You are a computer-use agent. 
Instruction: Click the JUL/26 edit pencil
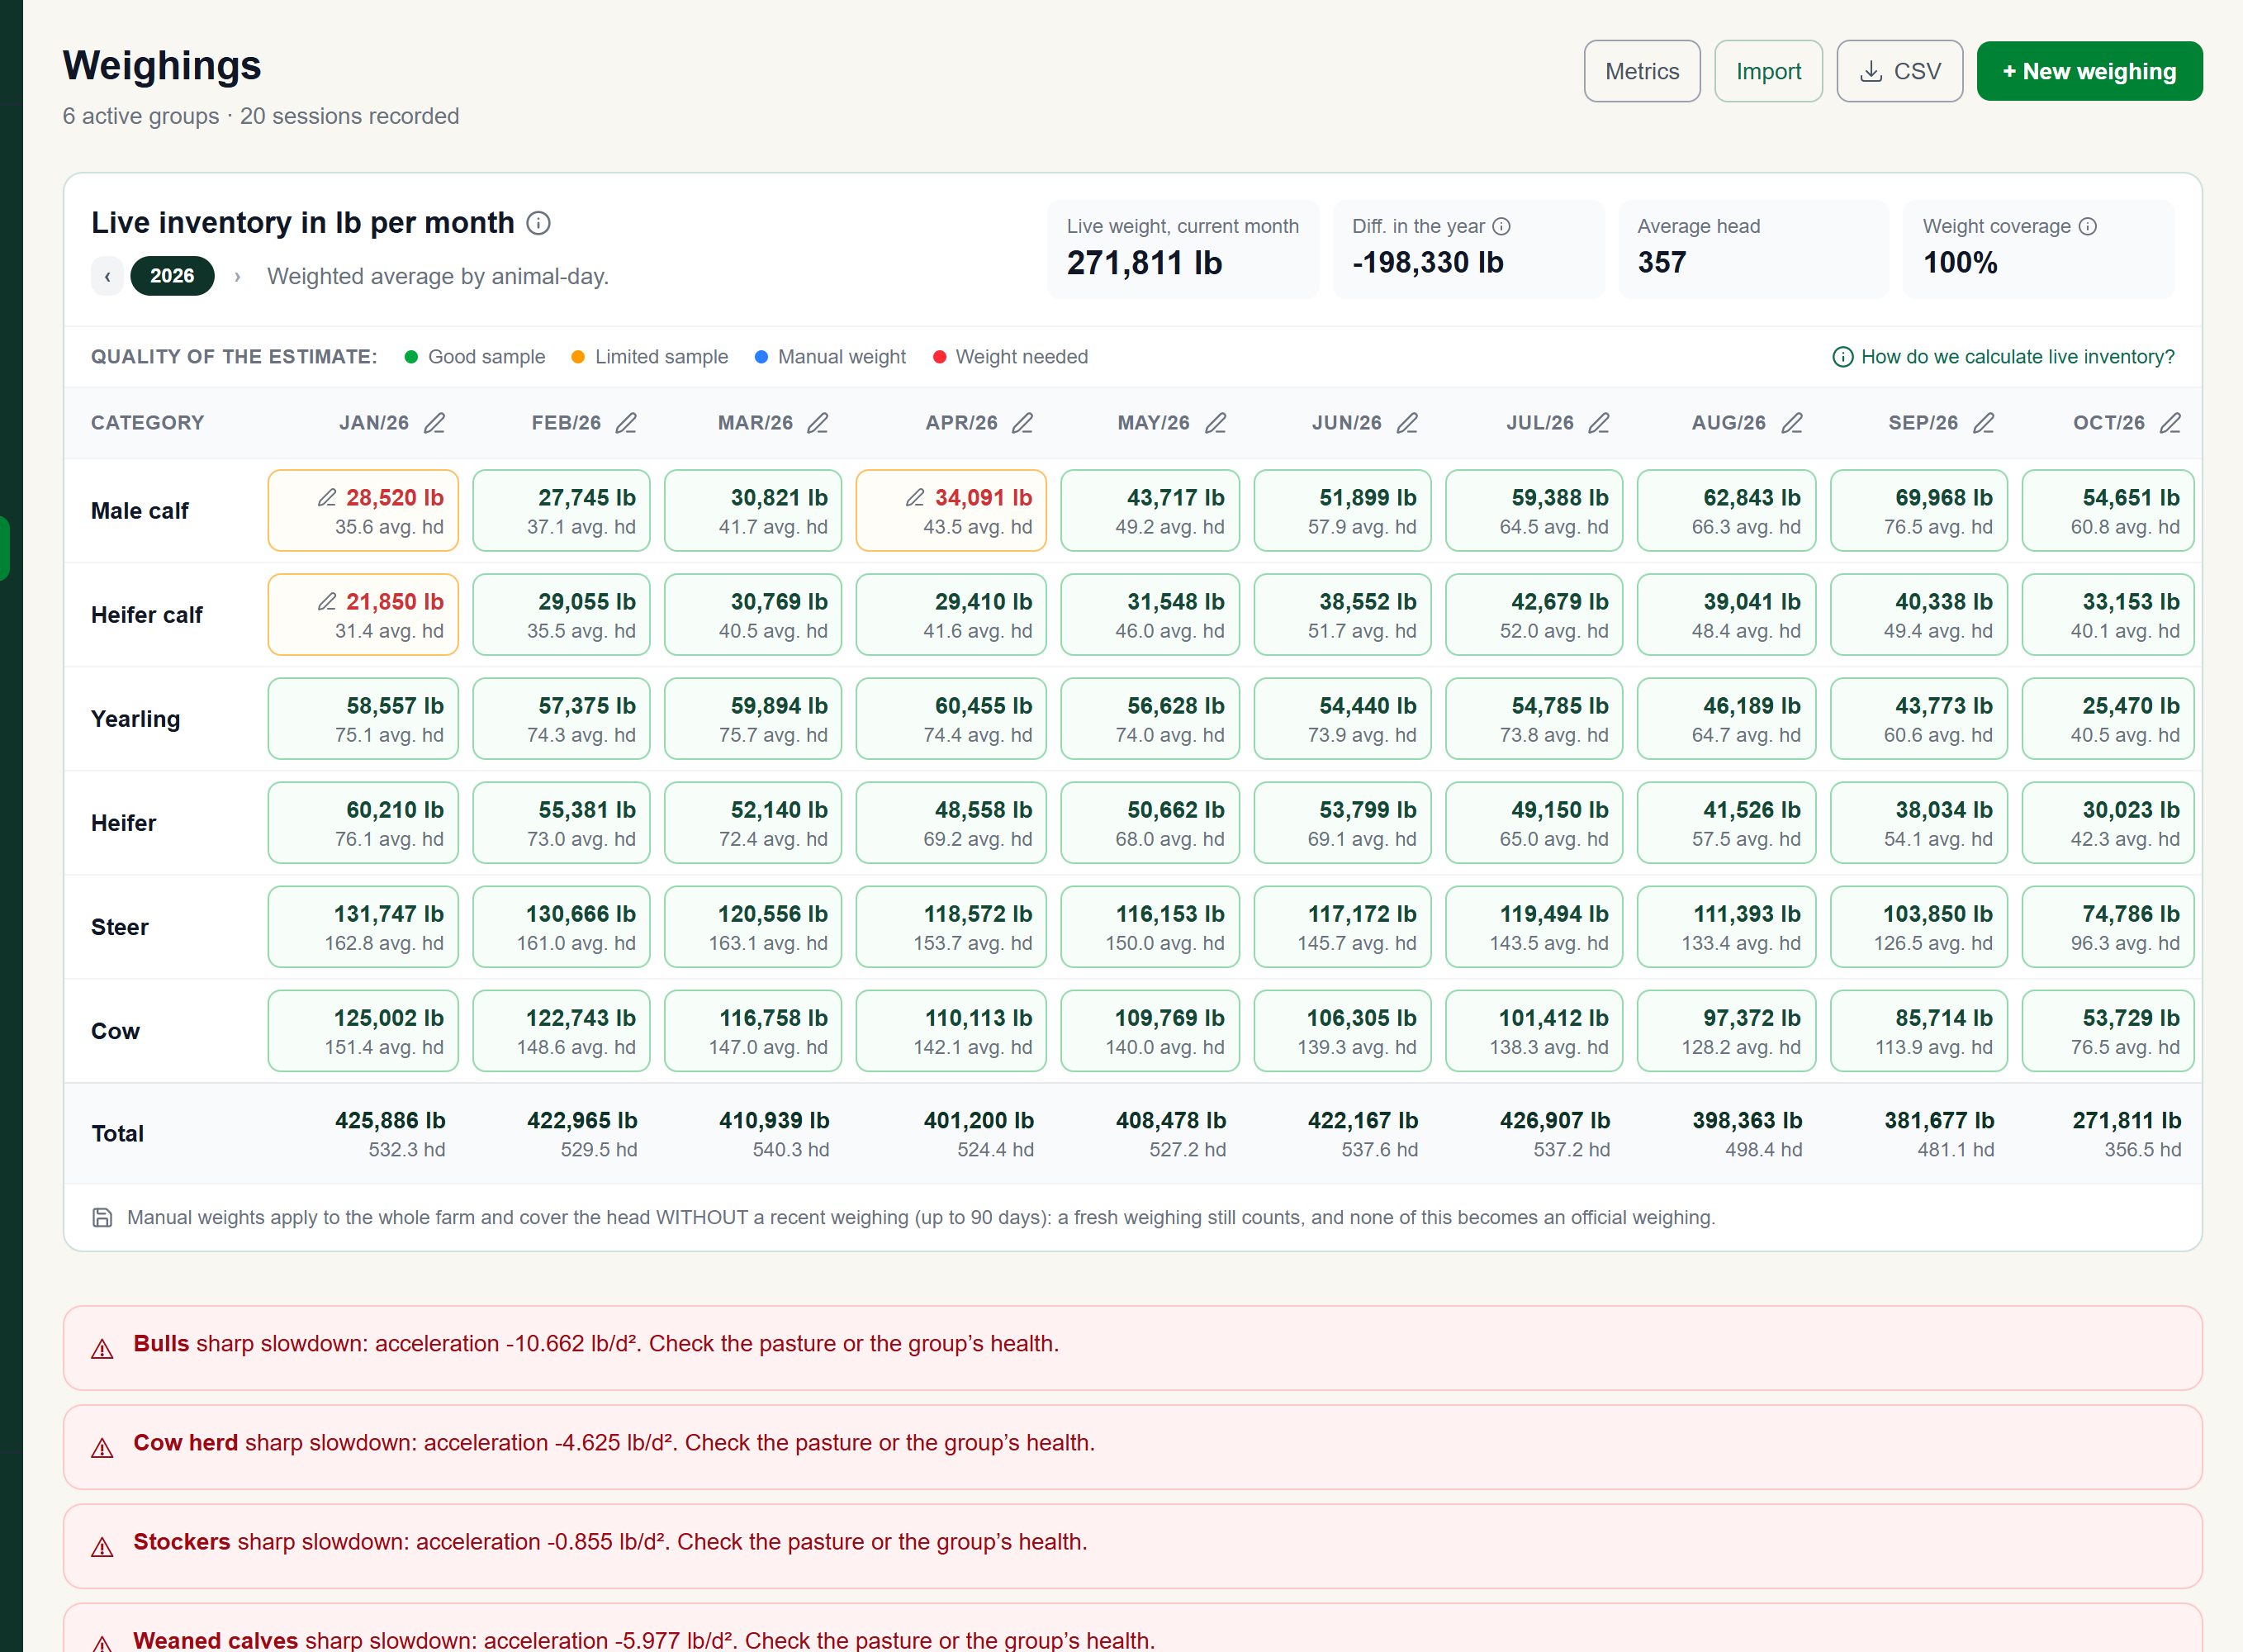point(1600,423)
